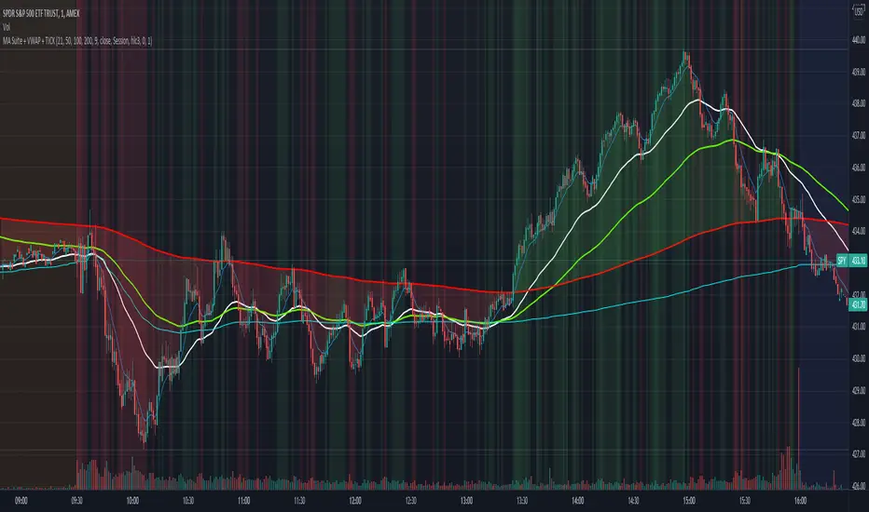Open the MA Suite + VWAP + TICK indicator legend
Viewport: 869px width, 512px height.
click(77, 40)
